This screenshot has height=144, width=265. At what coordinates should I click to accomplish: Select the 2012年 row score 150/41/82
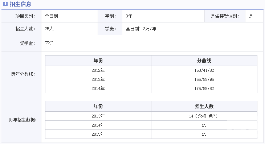(x=204, y=70)
